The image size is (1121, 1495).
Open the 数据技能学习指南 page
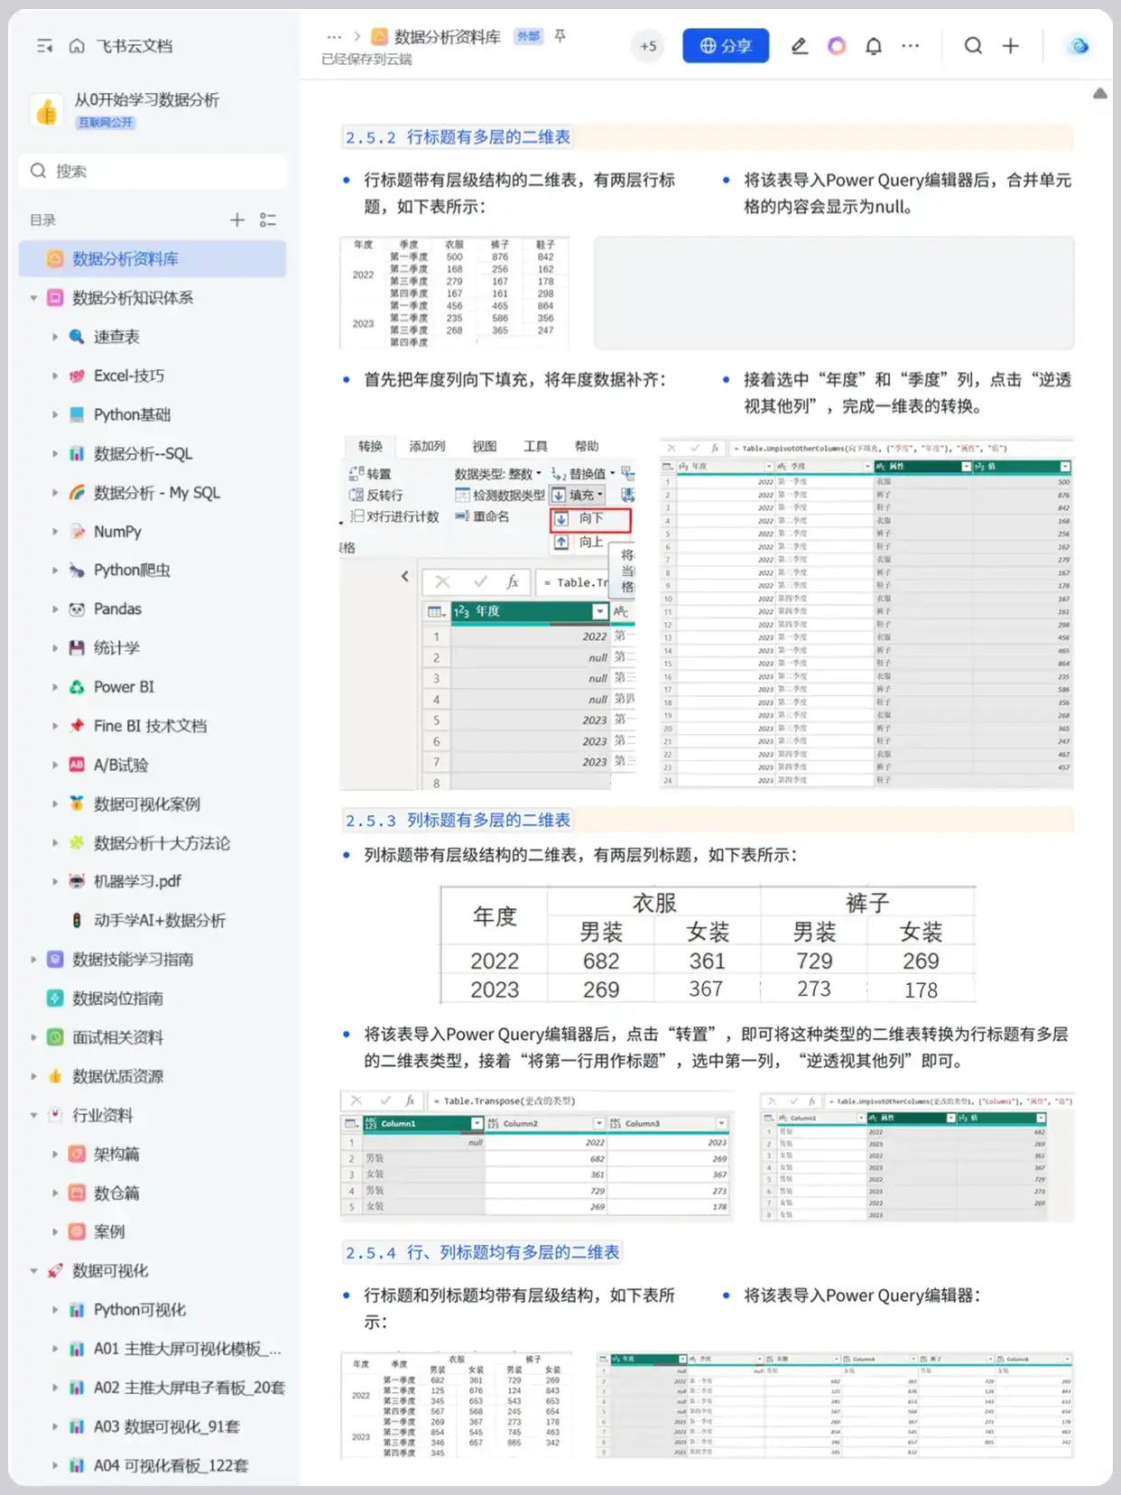133,959
